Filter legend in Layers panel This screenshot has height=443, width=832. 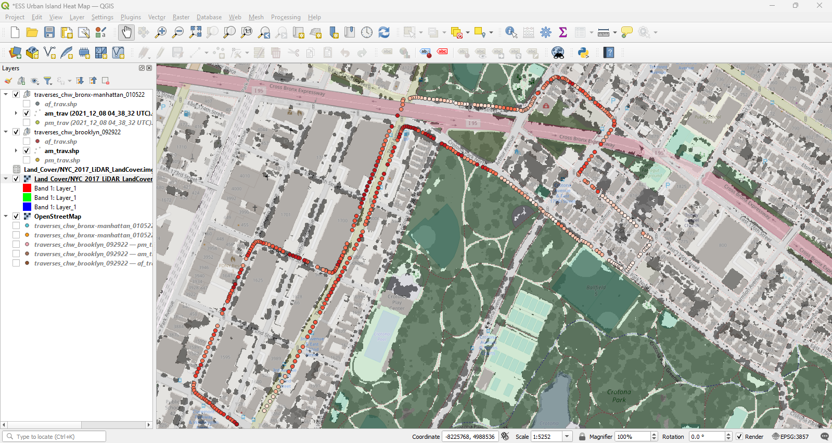47,81
